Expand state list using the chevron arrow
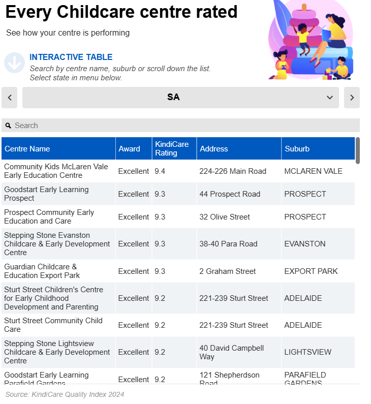This screenshot has height=404, width=371. coord(330,98)
